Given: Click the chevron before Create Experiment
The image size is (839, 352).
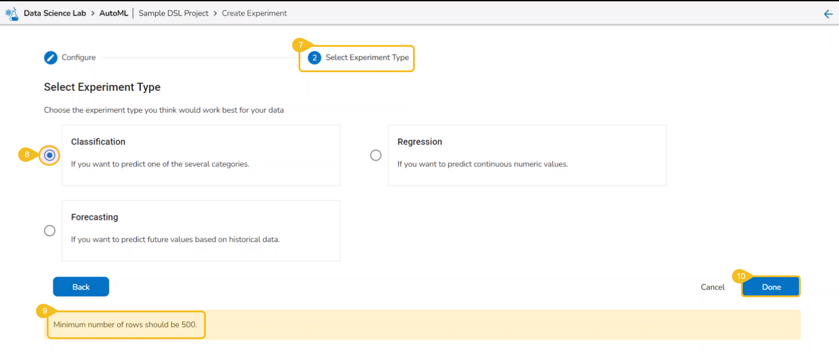Looking at the screenshot, I should [215, 13].
